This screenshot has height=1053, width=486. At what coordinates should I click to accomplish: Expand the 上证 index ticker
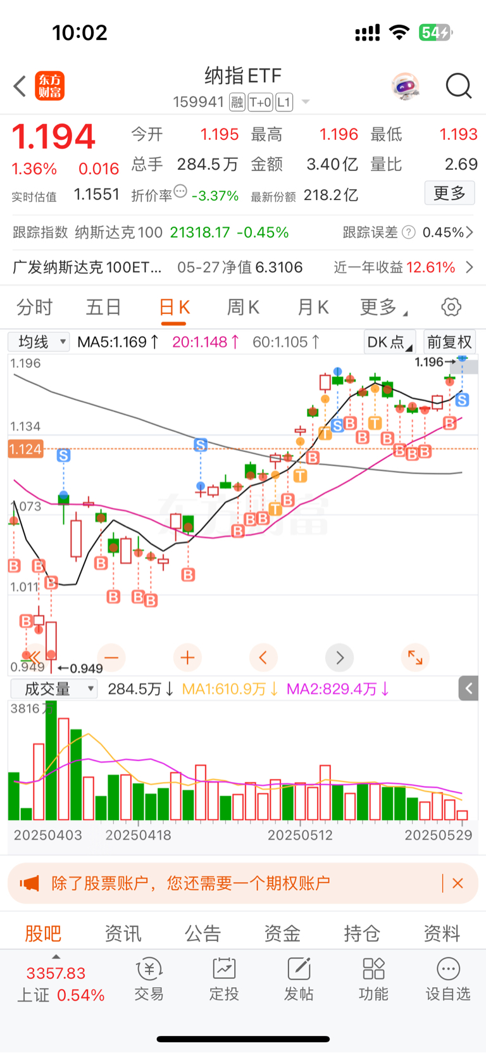click(x=56, y=956)
